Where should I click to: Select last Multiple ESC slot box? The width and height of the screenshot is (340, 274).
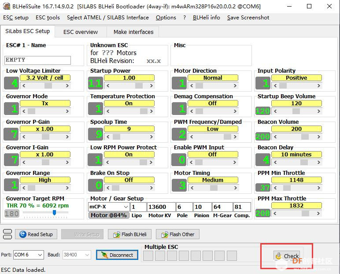(x=232, y=256)
